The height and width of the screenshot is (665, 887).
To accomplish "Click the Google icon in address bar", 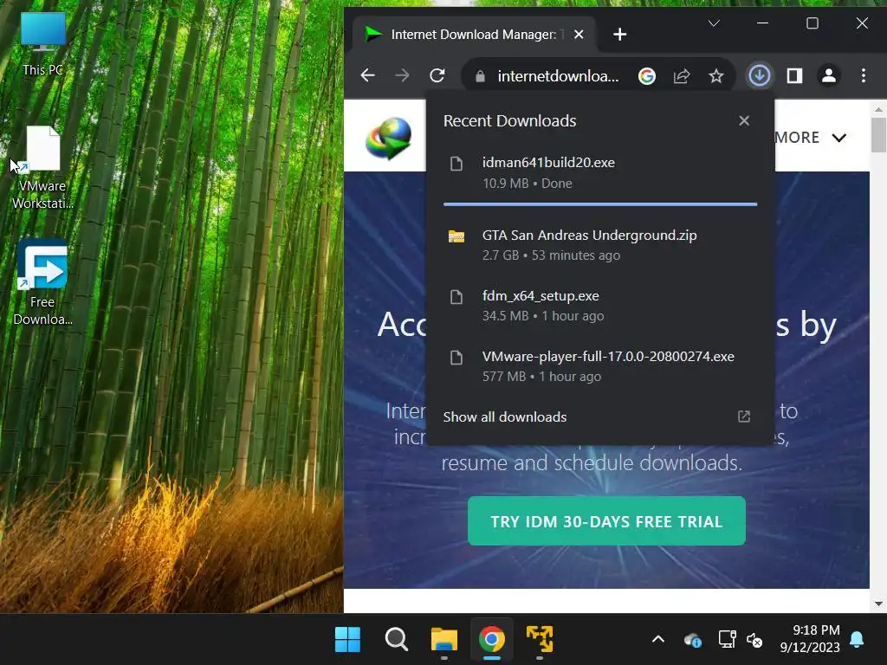I will (x=646, y=76).
